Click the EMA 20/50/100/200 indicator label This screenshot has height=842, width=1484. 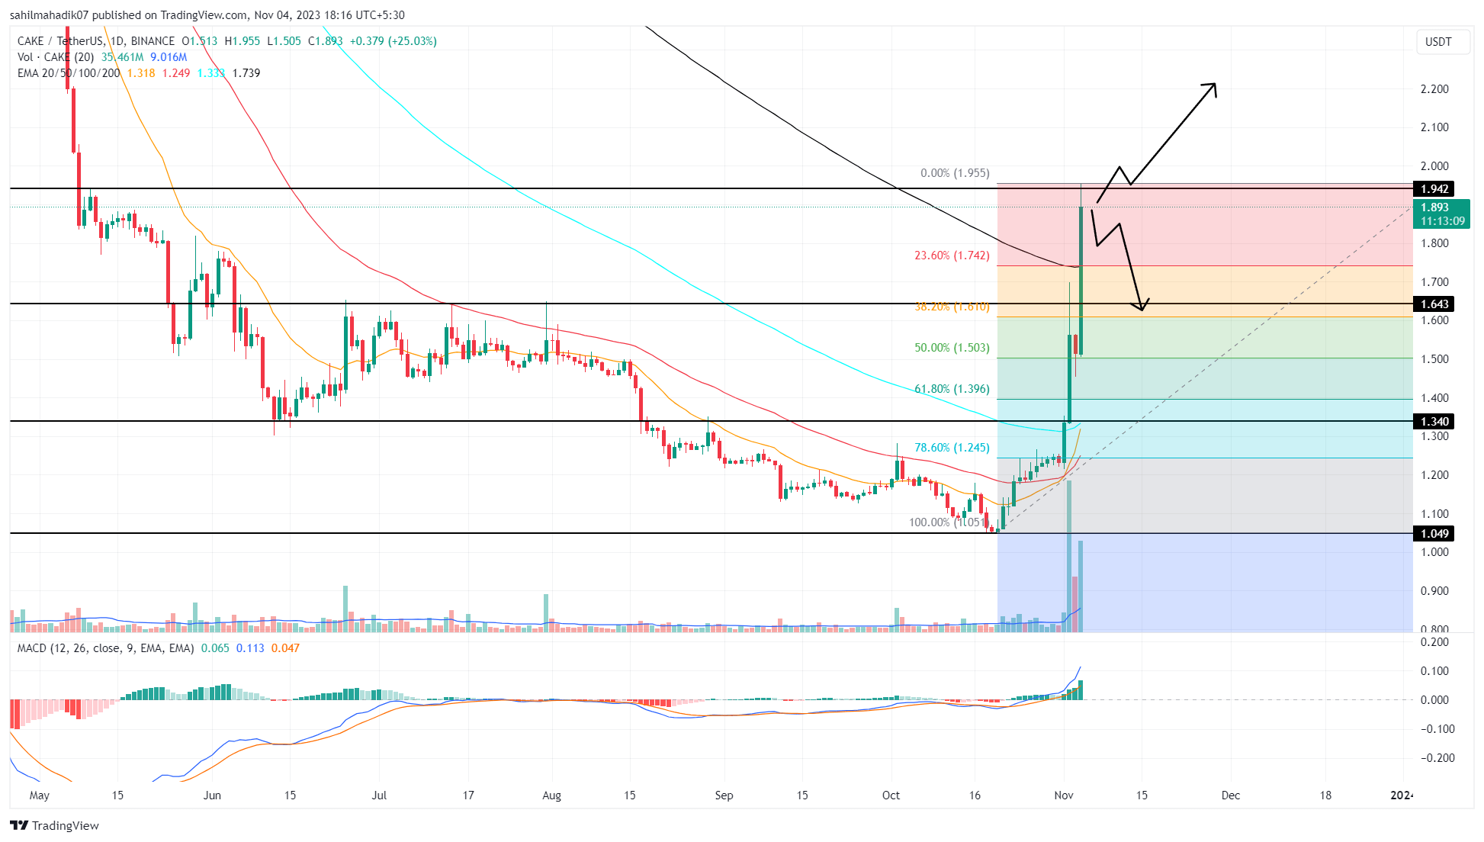point(69,73)
